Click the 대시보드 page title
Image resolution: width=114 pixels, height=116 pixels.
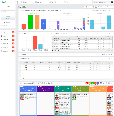(x=22, y=7)
